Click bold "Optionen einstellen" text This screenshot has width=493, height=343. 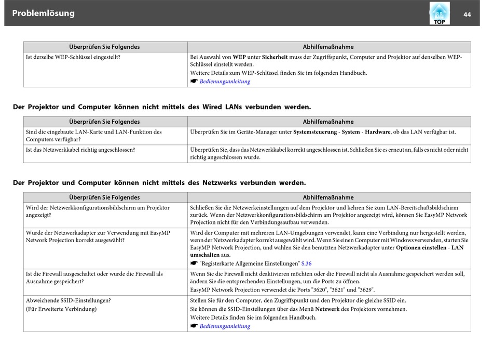coord(421,247)
